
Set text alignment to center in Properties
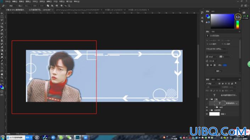tap(211, 65)
